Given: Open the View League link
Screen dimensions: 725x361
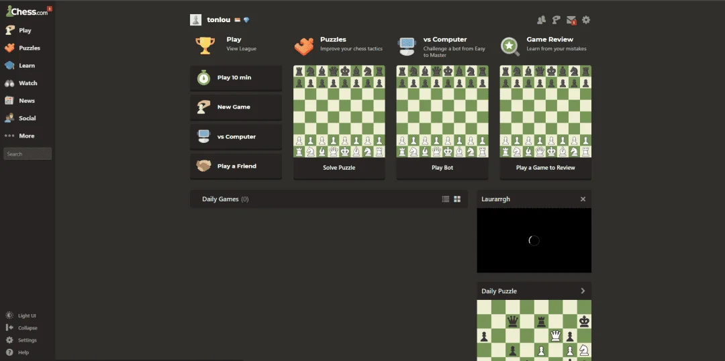Looking at the screenshot, I should (x=242, y=48).
